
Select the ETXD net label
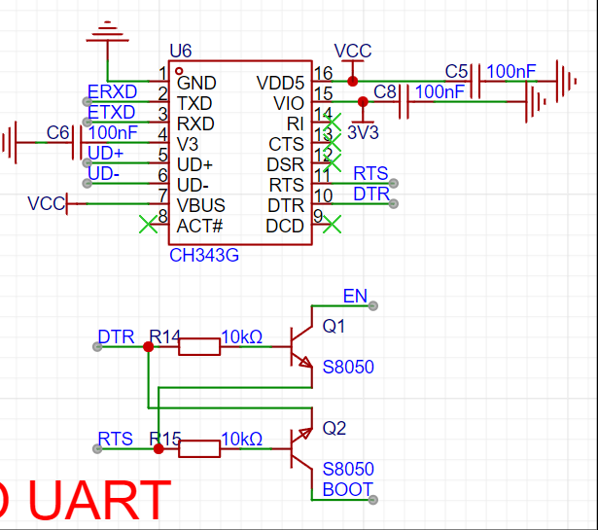tap(112, 113)
